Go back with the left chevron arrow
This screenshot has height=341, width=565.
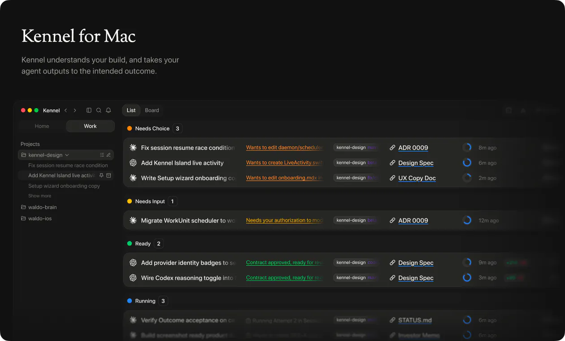(x=66, y=110)
